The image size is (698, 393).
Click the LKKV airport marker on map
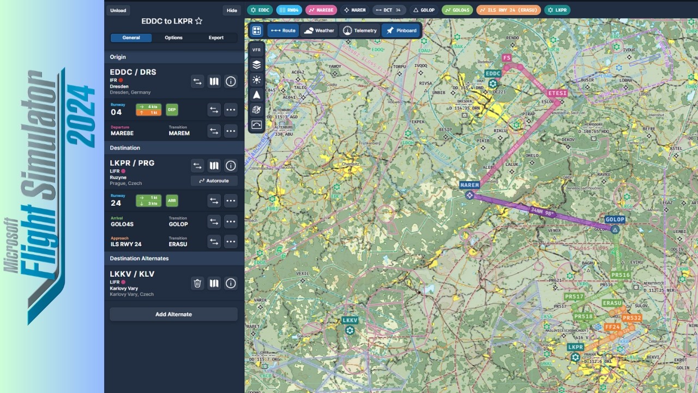coord(350,330)
